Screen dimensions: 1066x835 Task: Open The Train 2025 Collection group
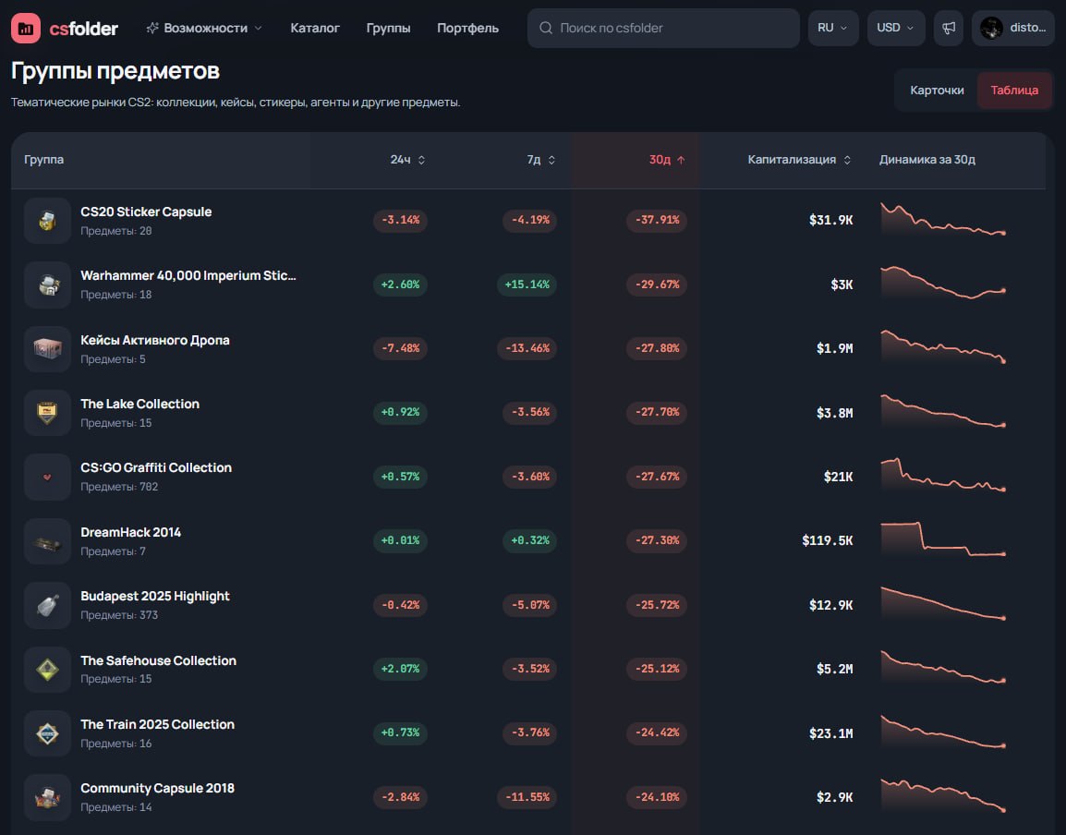(x=158, y=725)
